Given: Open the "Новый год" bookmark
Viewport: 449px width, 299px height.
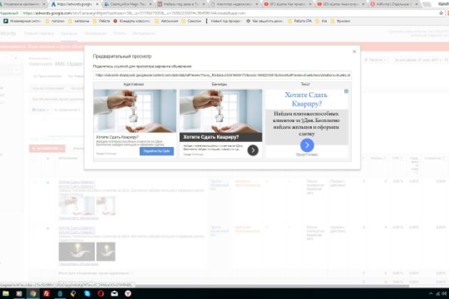Looking at the screenshot, I should (x=223, y=21).
